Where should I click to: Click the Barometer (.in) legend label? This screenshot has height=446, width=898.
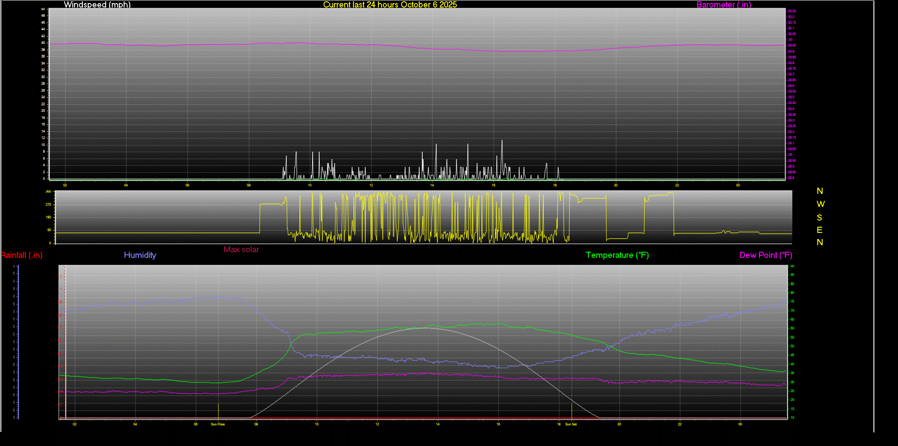[x=723, y=5]
